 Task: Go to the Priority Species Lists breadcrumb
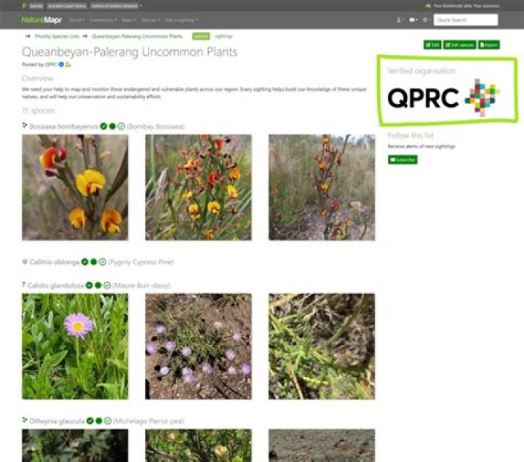57,36
